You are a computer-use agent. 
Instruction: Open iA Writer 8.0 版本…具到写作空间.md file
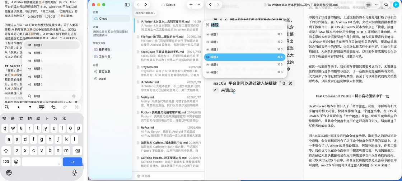(x=169, y=25)
